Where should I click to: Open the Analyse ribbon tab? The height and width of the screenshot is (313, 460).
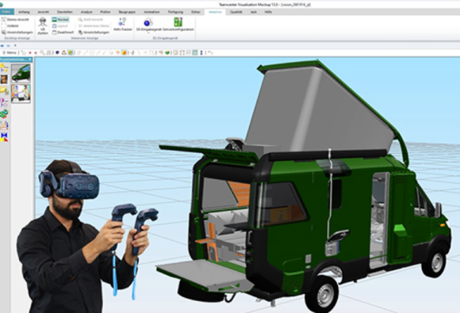click(86, 12)
